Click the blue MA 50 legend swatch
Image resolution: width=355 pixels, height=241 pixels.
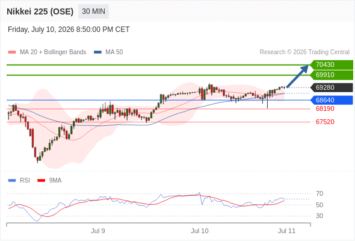[97, 52]
